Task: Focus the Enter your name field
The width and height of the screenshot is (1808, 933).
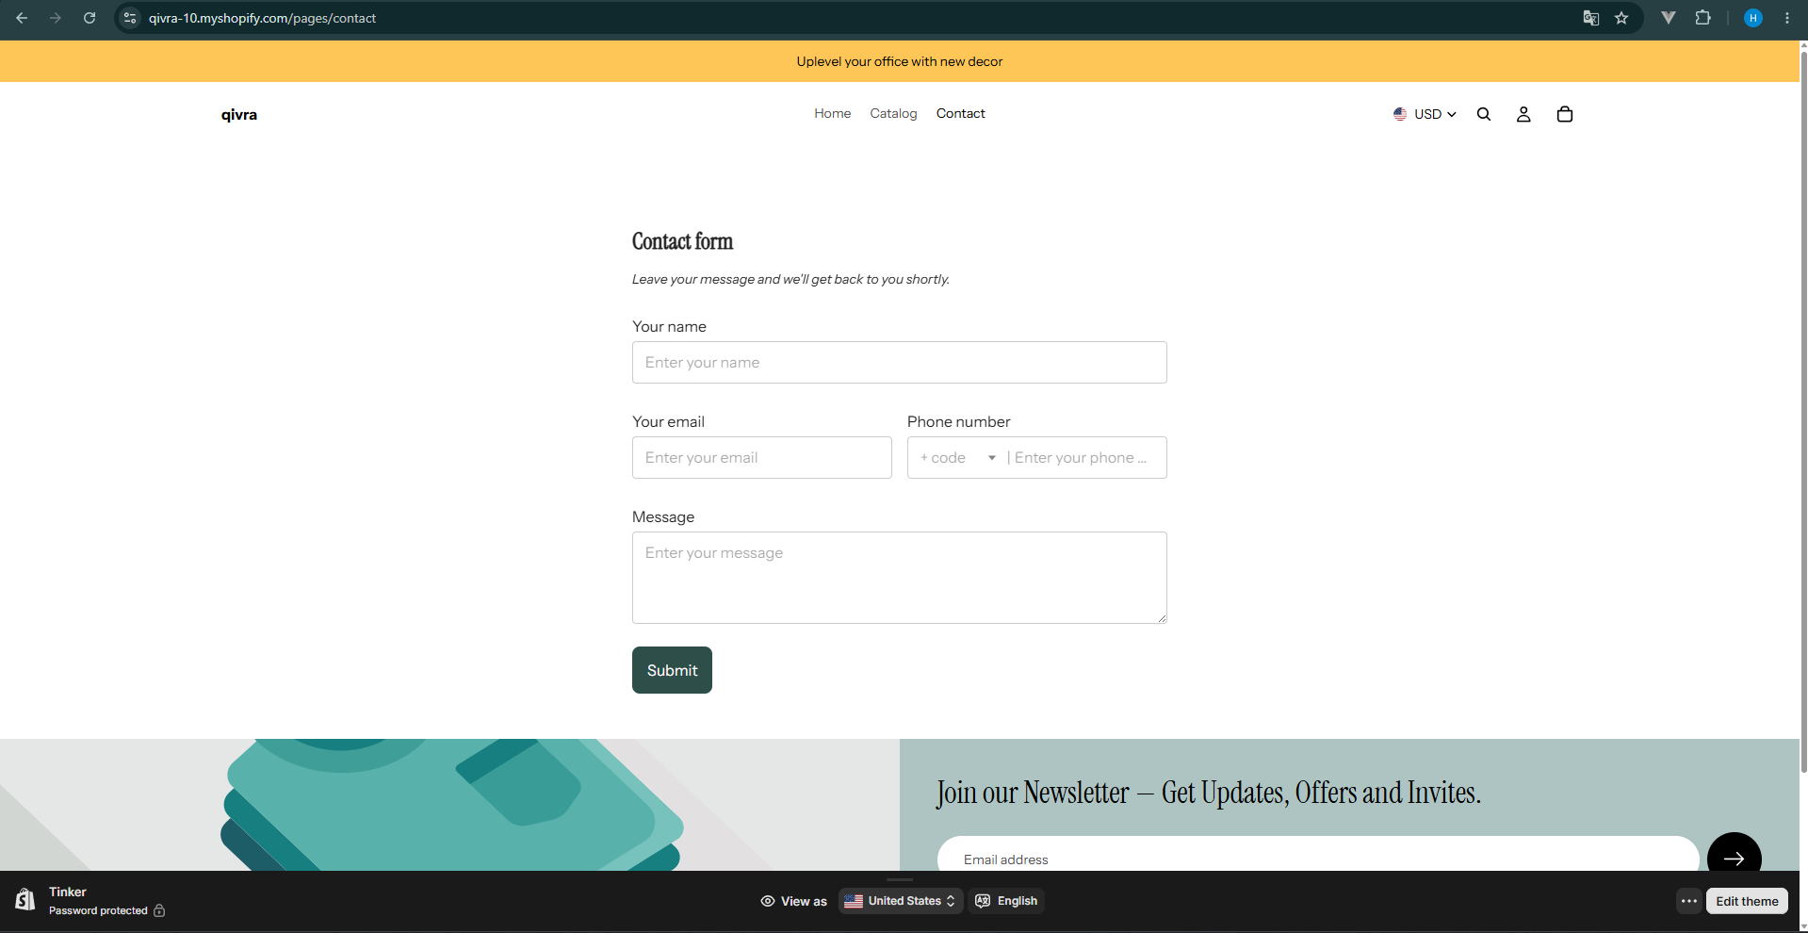Action: coord(900,363)
